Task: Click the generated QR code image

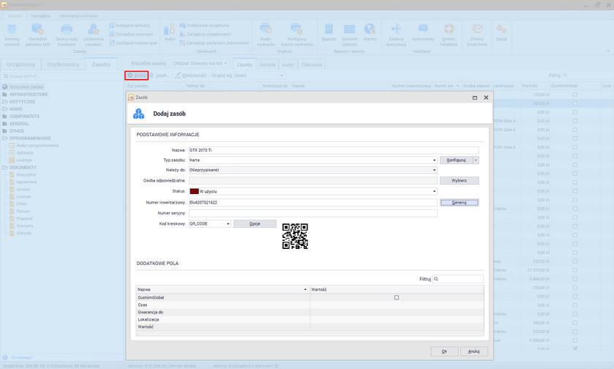Action: pos(295,236)
